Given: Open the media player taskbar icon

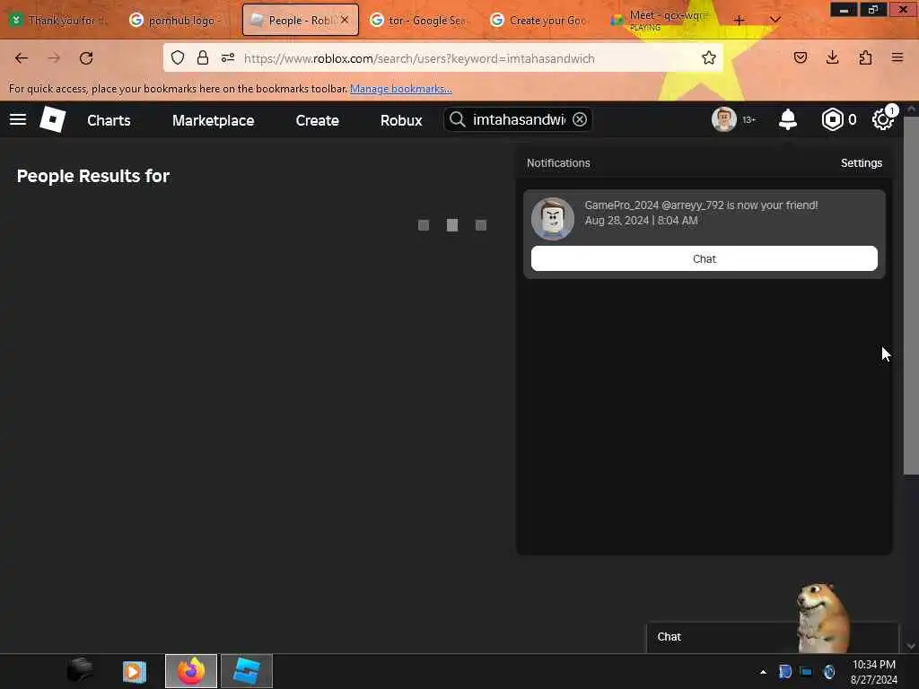Looking at the screenshot, I should coord(135,671).
